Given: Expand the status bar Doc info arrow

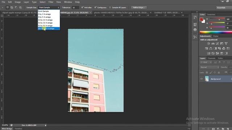Looking at the screenshot, I should coord(46,125).
